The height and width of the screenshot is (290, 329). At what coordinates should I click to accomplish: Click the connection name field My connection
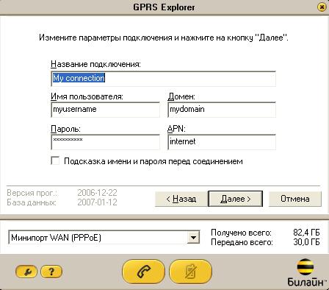[x=163, y=79]
